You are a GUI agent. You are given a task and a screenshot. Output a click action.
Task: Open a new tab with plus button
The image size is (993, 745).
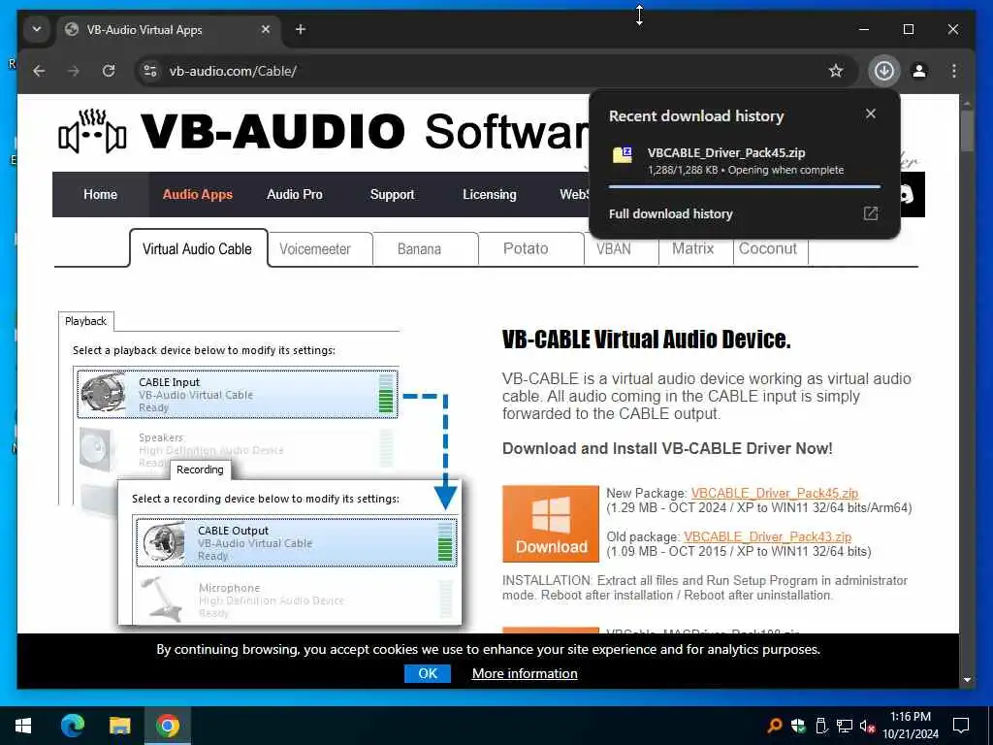click(301, 29)
